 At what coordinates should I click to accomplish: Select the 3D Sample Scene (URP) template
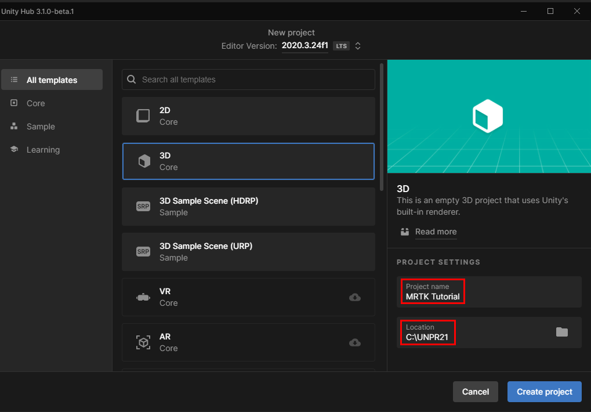[248, 251]
